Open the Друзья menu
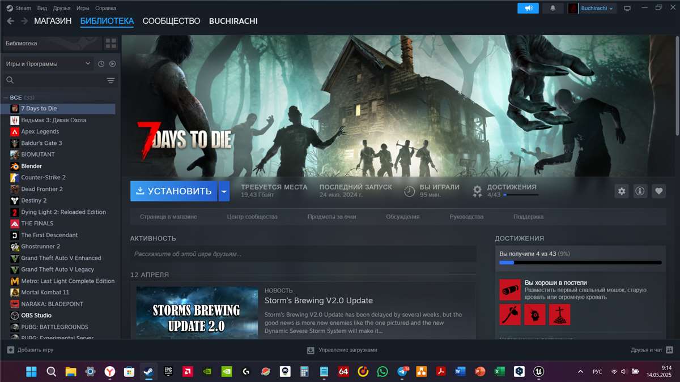The height and width of the screenshot is (382, 680). point(61,8)
